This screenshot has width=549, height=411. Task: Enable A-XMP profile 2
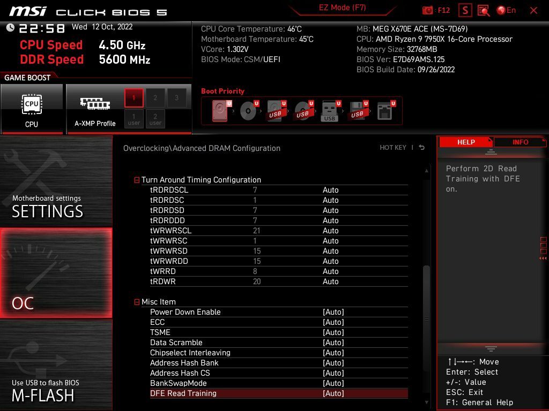pyautogui.click(x=155, y=98)
